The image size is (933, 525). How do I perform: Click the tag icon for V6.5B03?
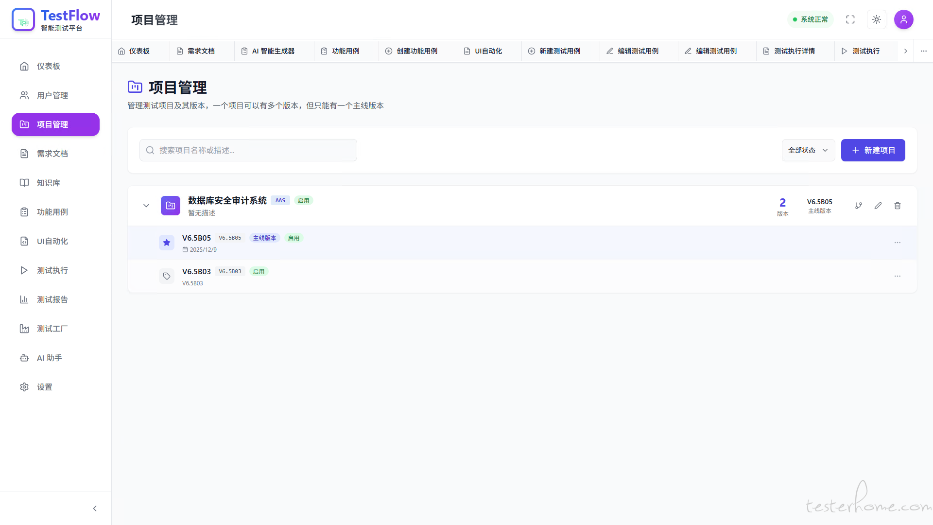pos(167,276)
